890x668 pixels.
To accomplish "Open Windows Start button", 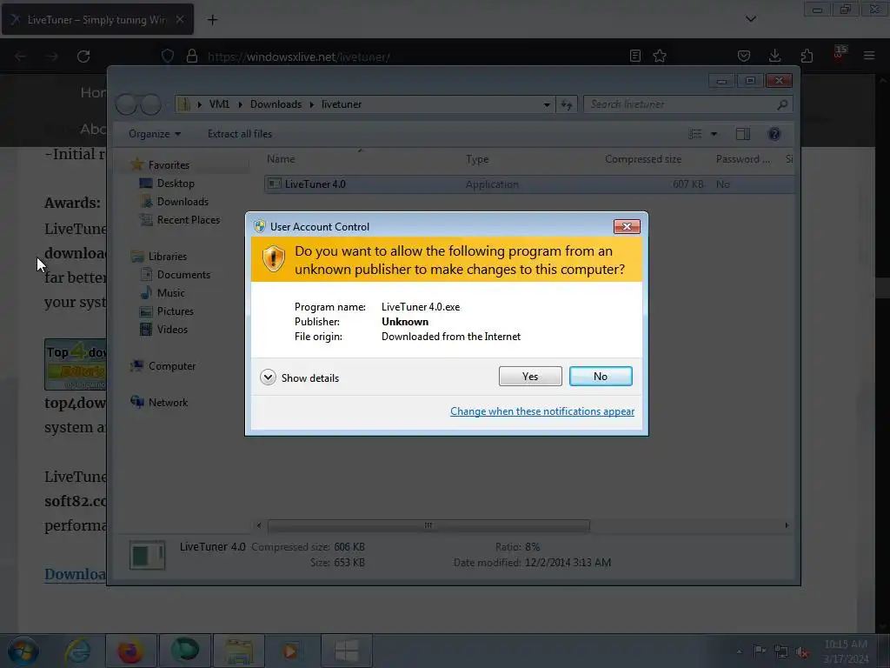I will (x=23, y=651).
